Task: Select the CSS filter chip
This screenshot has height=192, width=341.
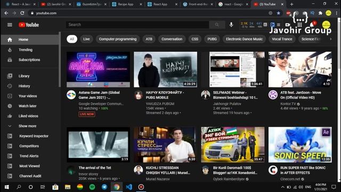Action: click(195, 39)
